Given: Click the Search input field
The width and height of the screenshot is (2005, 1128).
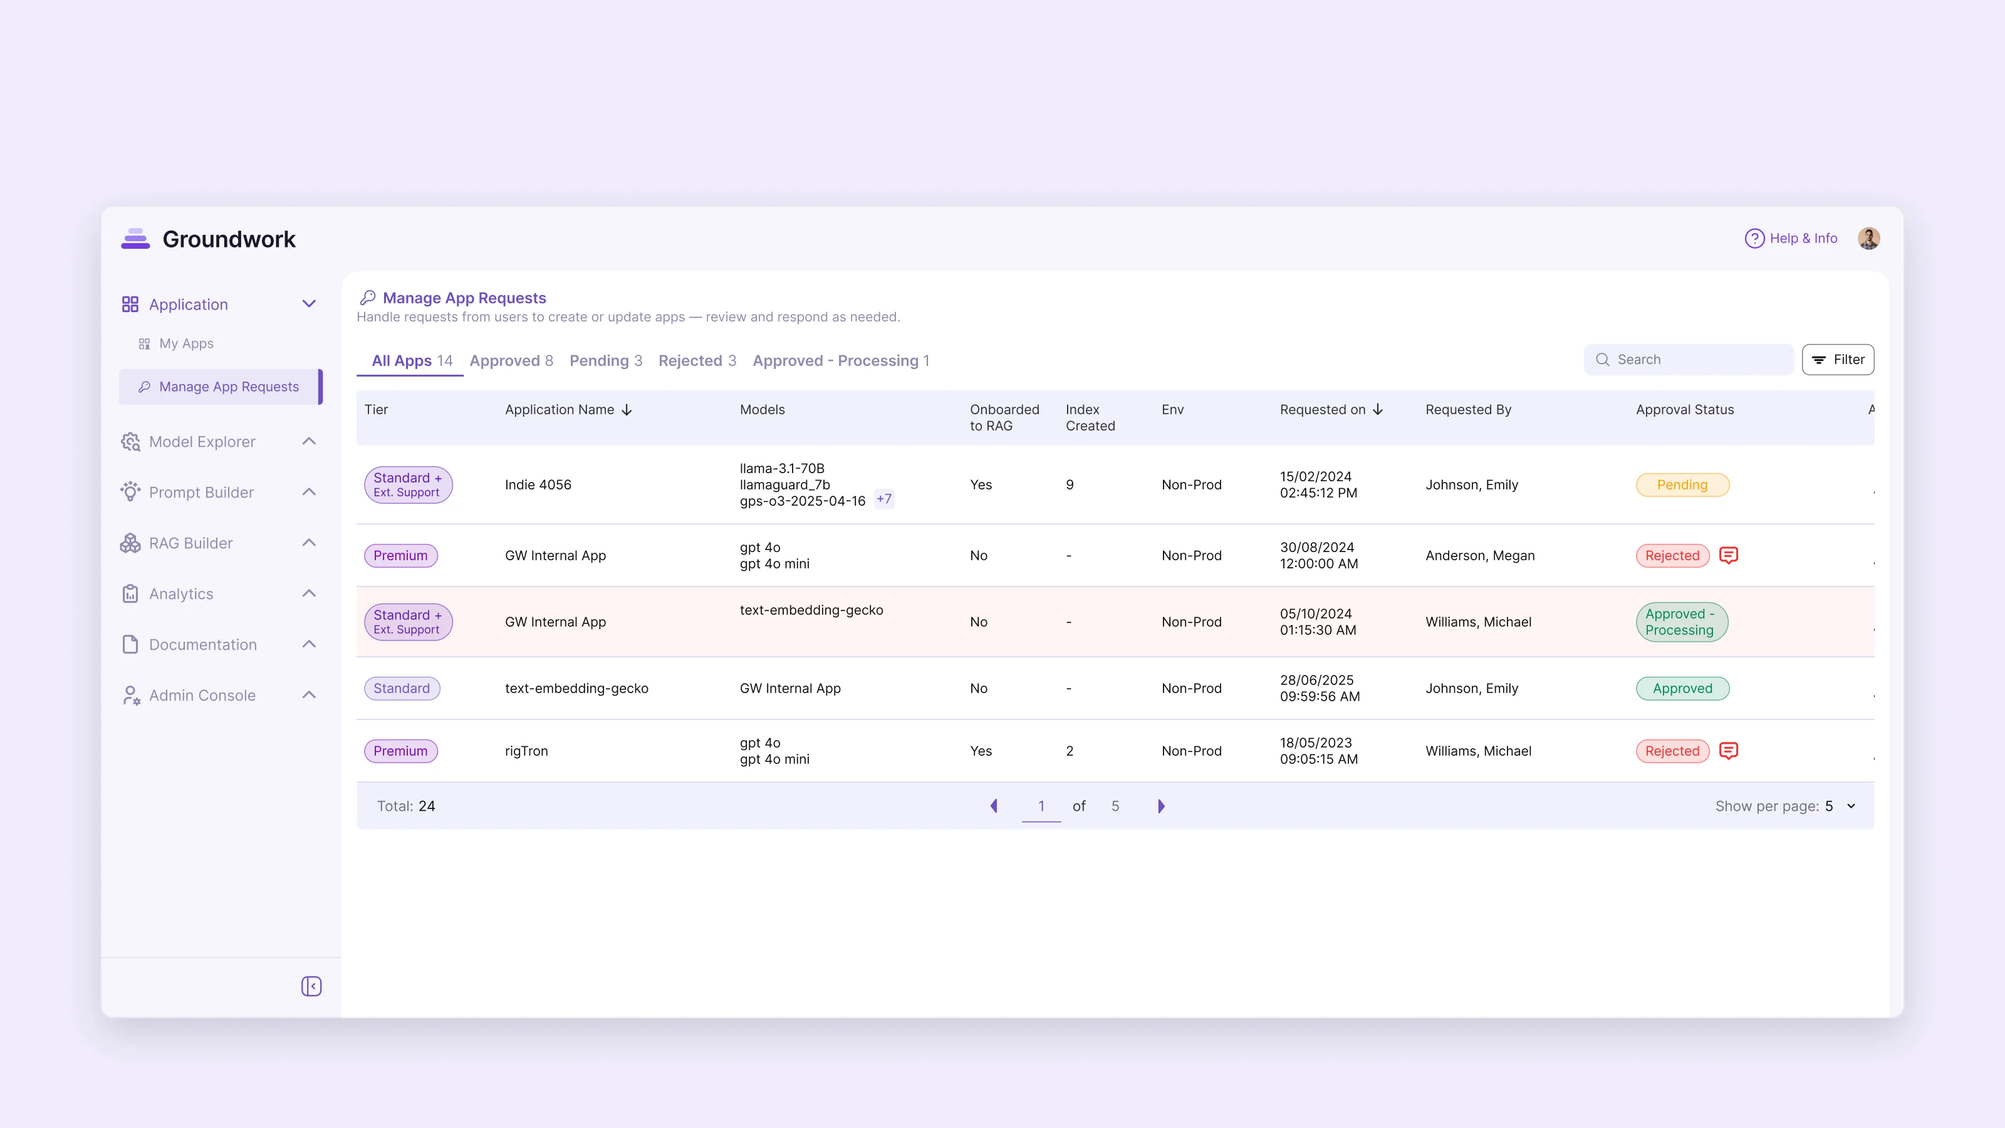Looking at the screenshot, I should pyautogui.click(x=1688, y=360).
